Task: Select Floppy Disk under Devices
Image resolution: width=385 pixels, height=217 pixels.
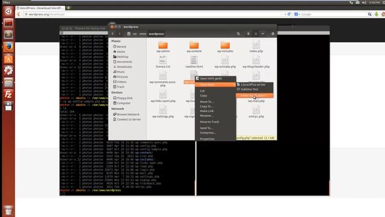Action: coord(123,98)
